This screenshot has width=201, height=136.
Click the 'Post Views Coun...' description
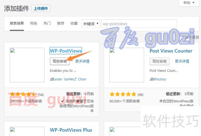tap(164, 71)
